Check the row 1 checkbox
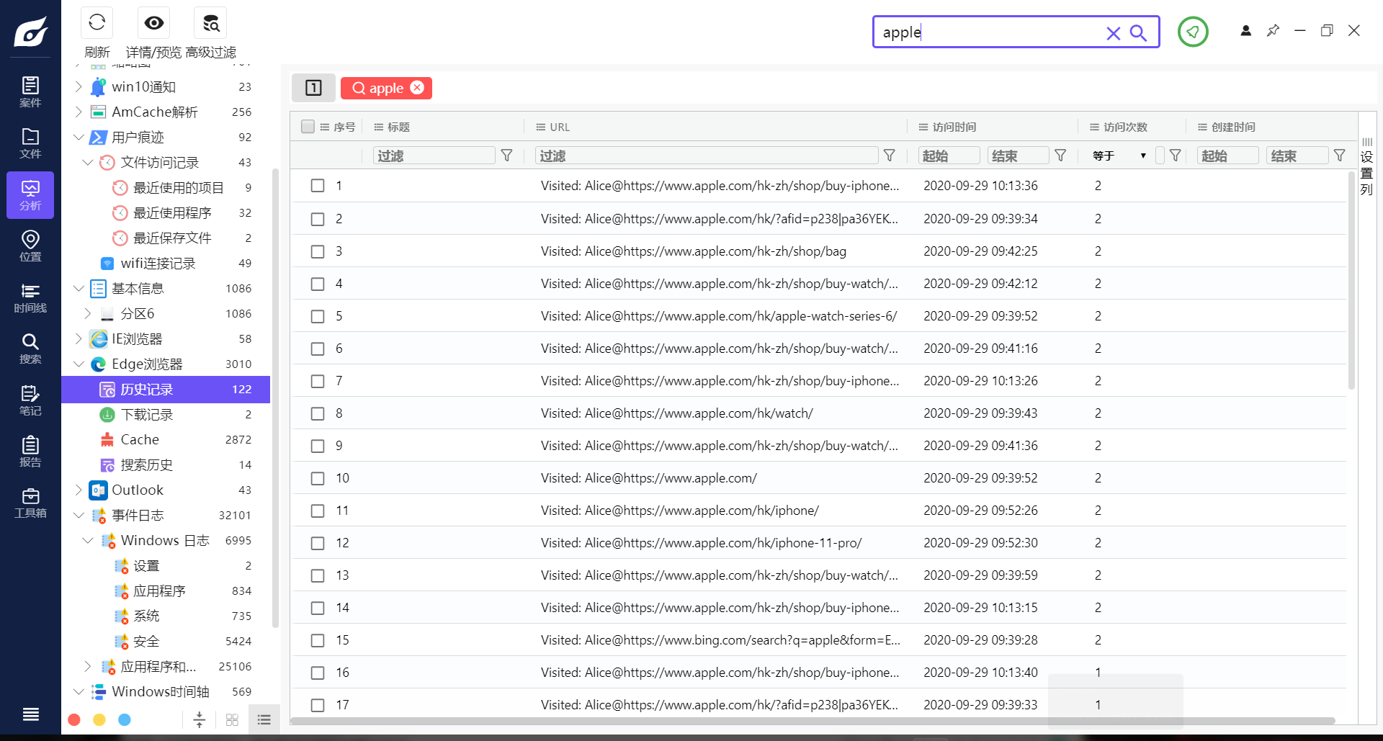The height and width of the screenshot is (741, 1383). click(318, 186)
